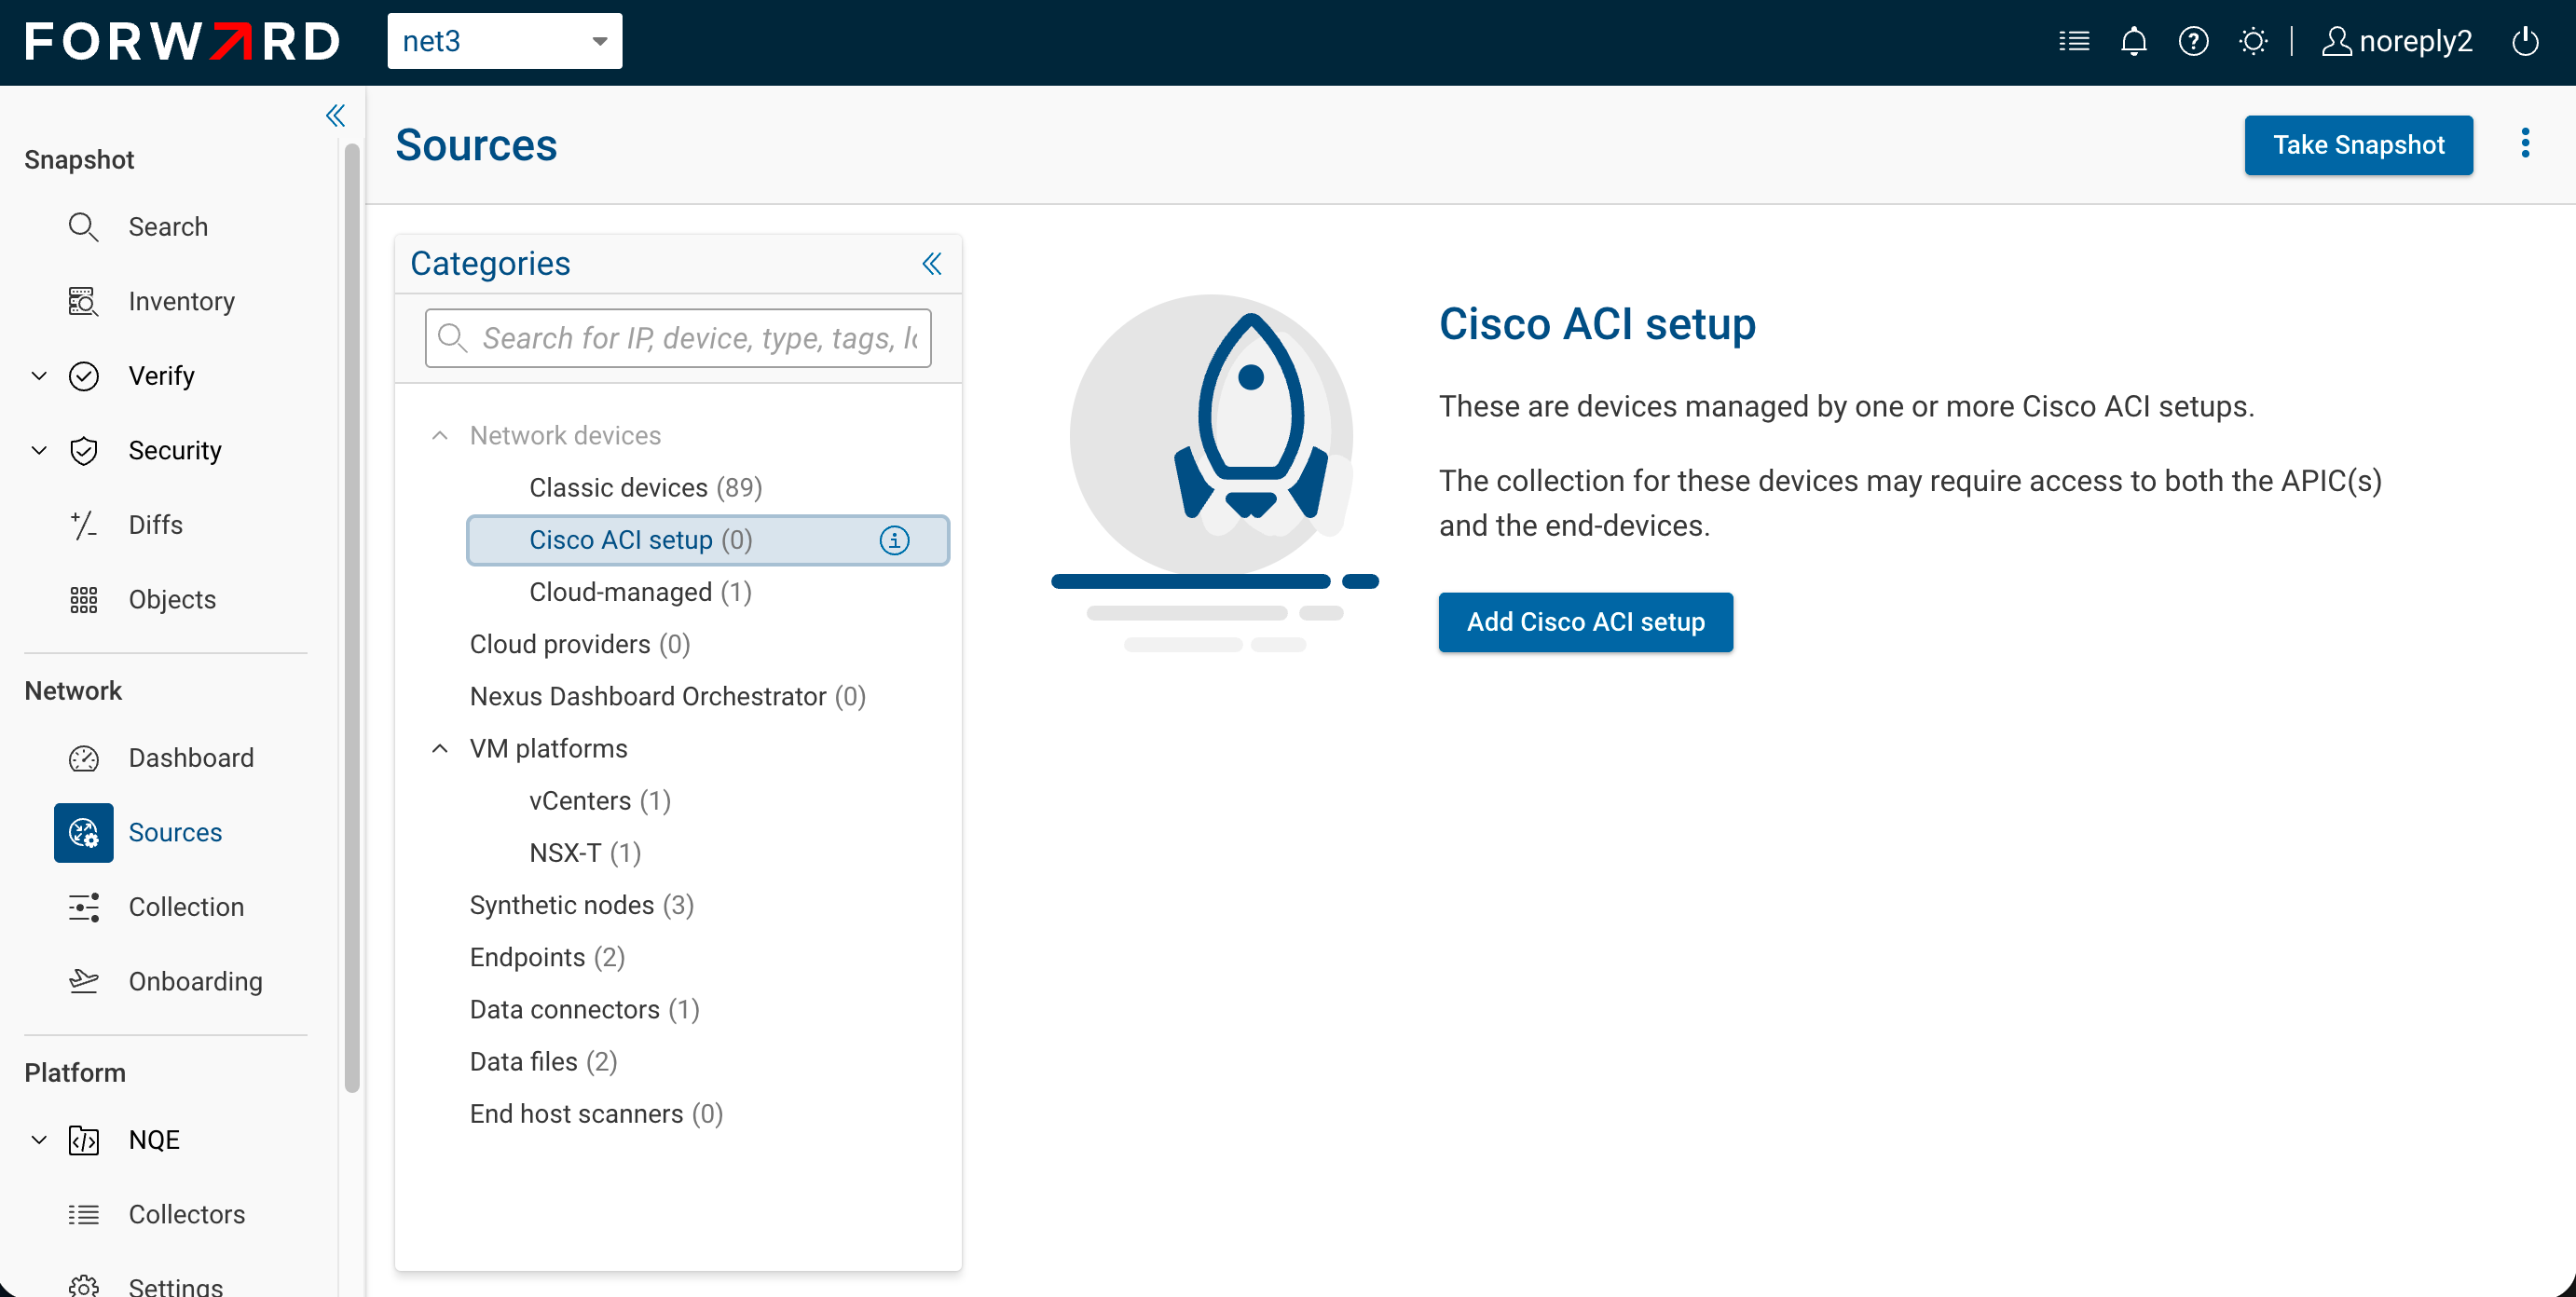Open Onboarding page

click(x=195, y=981)
